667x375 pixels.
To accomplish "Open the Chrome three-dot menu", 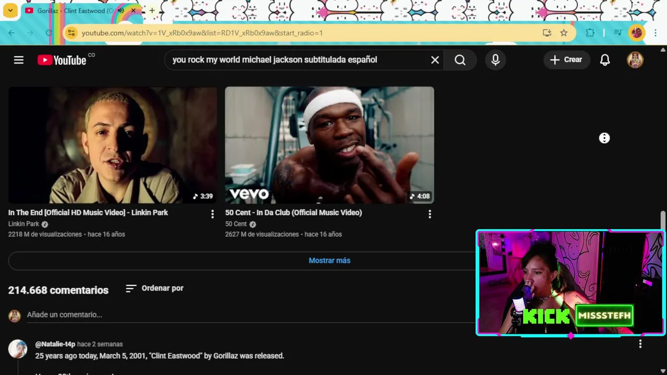I will (x=656, y=33).
